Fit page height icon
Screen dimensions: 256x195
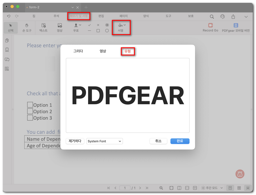[179, 188]
